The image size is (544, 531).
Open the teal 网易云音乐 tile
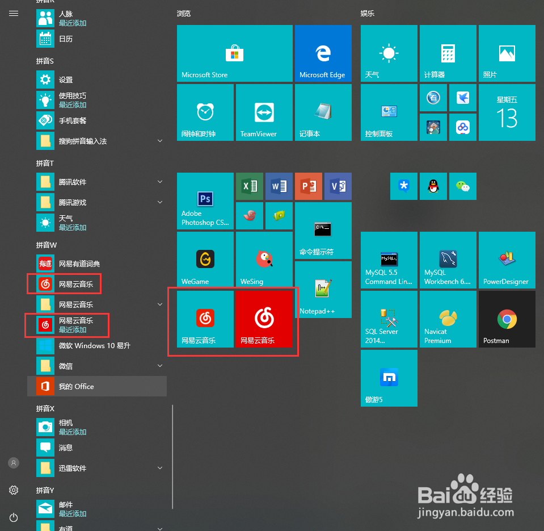click(x=205, y=319)
